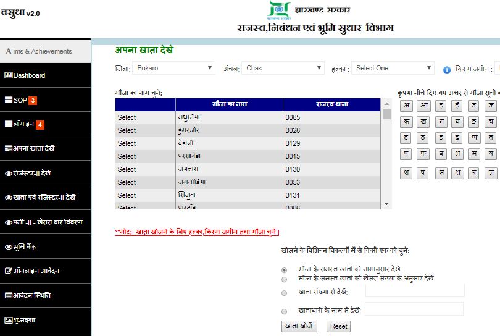Choose the खाताधारी के नाम से देखें radio

click(x=284, y=311)
